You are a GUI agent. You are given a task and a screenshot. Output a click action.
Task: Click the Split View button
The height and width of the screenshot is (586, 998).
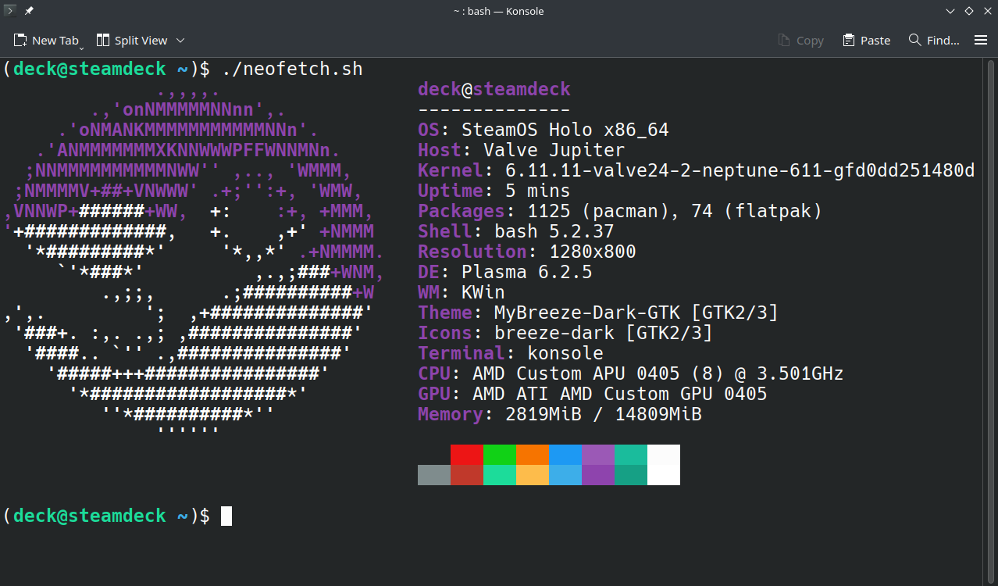click(x=132, y=41)
